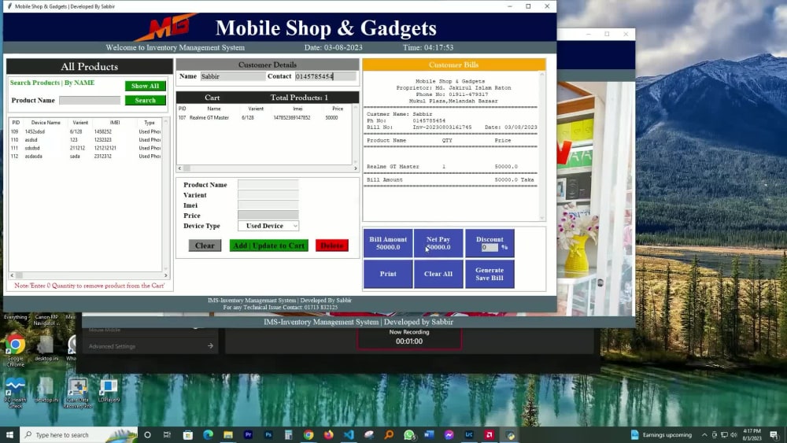Screen dimensions: 787x443
Task: Switch to Adobe Premiere Pro in taskbar
Action: [x=248, y=435]
